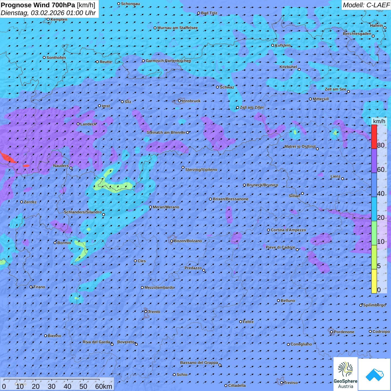This screenshot has width=391, height=391.
Task: Click the Bormio city marker
Action: (55, 243)
